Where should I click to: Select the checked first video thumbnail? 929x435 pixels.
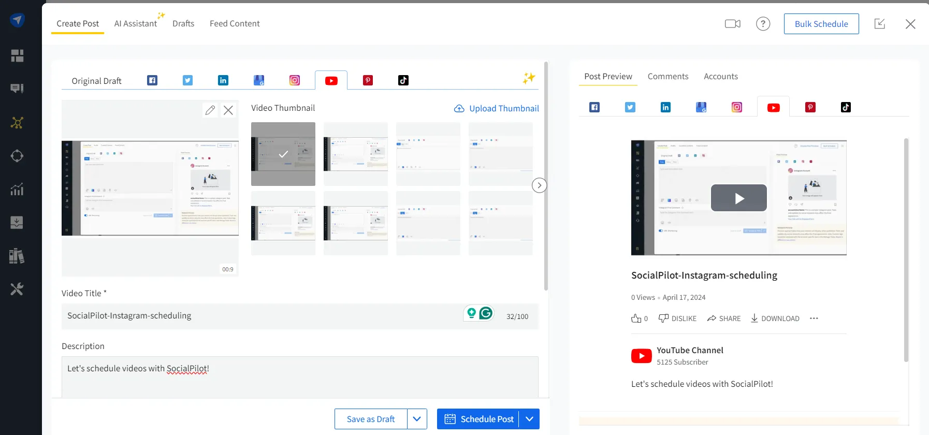(283, 154)
